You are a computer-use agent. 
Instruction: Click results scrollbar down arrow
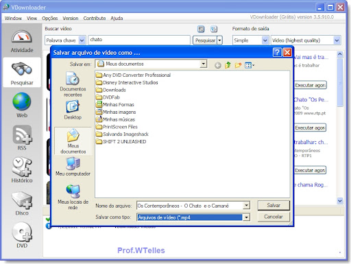coord(340,201)
